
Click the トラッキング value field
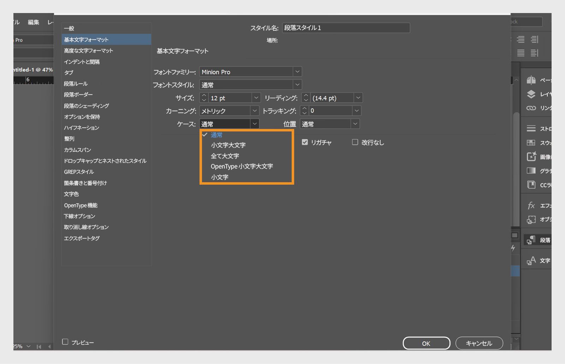point(331,111)
